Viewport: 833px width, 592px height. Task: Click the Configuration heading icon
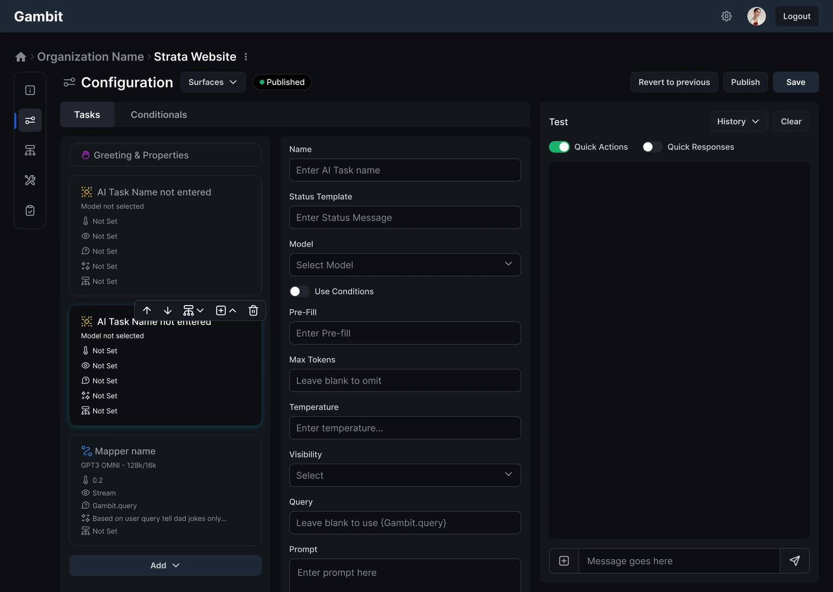(x=69, y=82)
